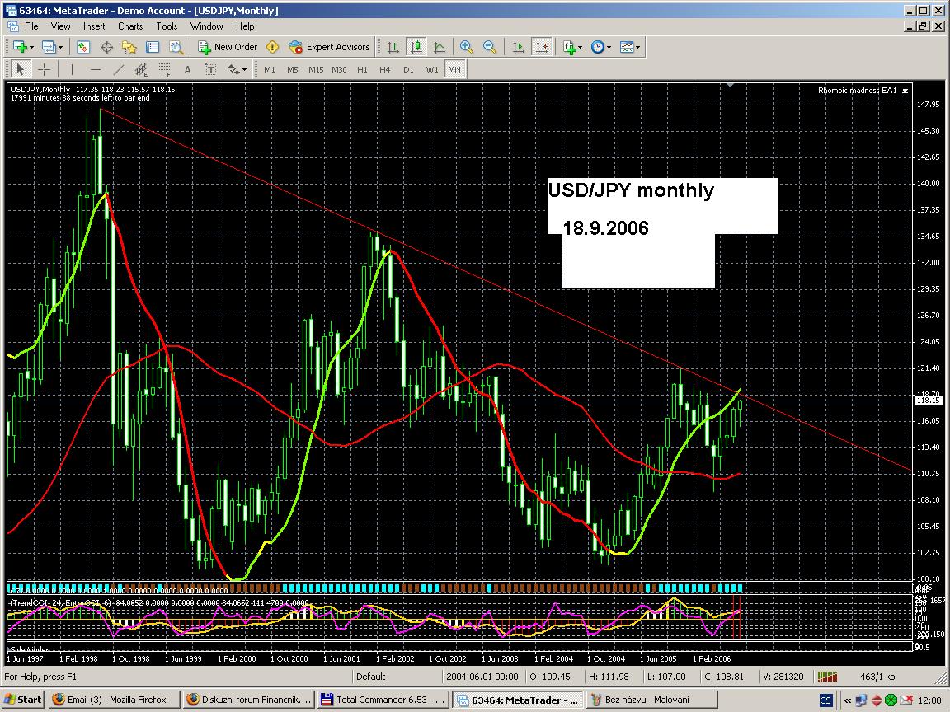The height and width of the screenshot is (712, 950).
Task: Switch timeframe to H4
Action: click(x=385, y=69)
